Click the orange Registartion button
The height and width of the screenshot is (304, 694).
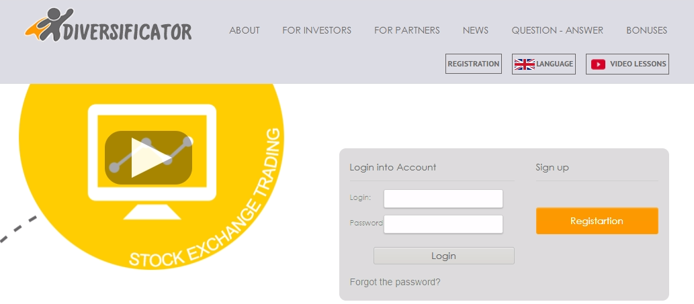[x=597, y=221]
